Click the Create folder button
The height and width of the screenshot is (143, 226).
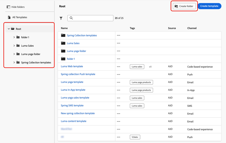pos(184,6)
